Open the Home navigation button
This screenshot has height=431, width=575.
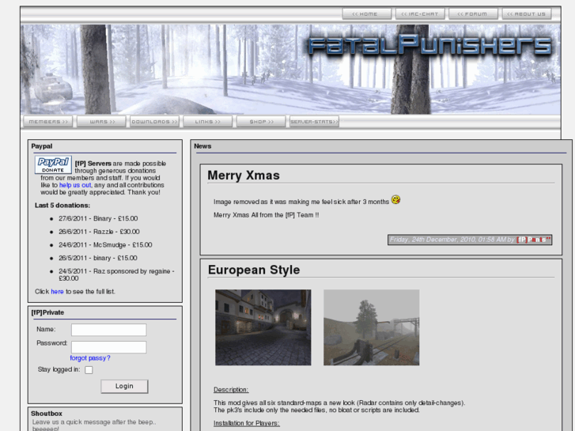pos(367,14)
